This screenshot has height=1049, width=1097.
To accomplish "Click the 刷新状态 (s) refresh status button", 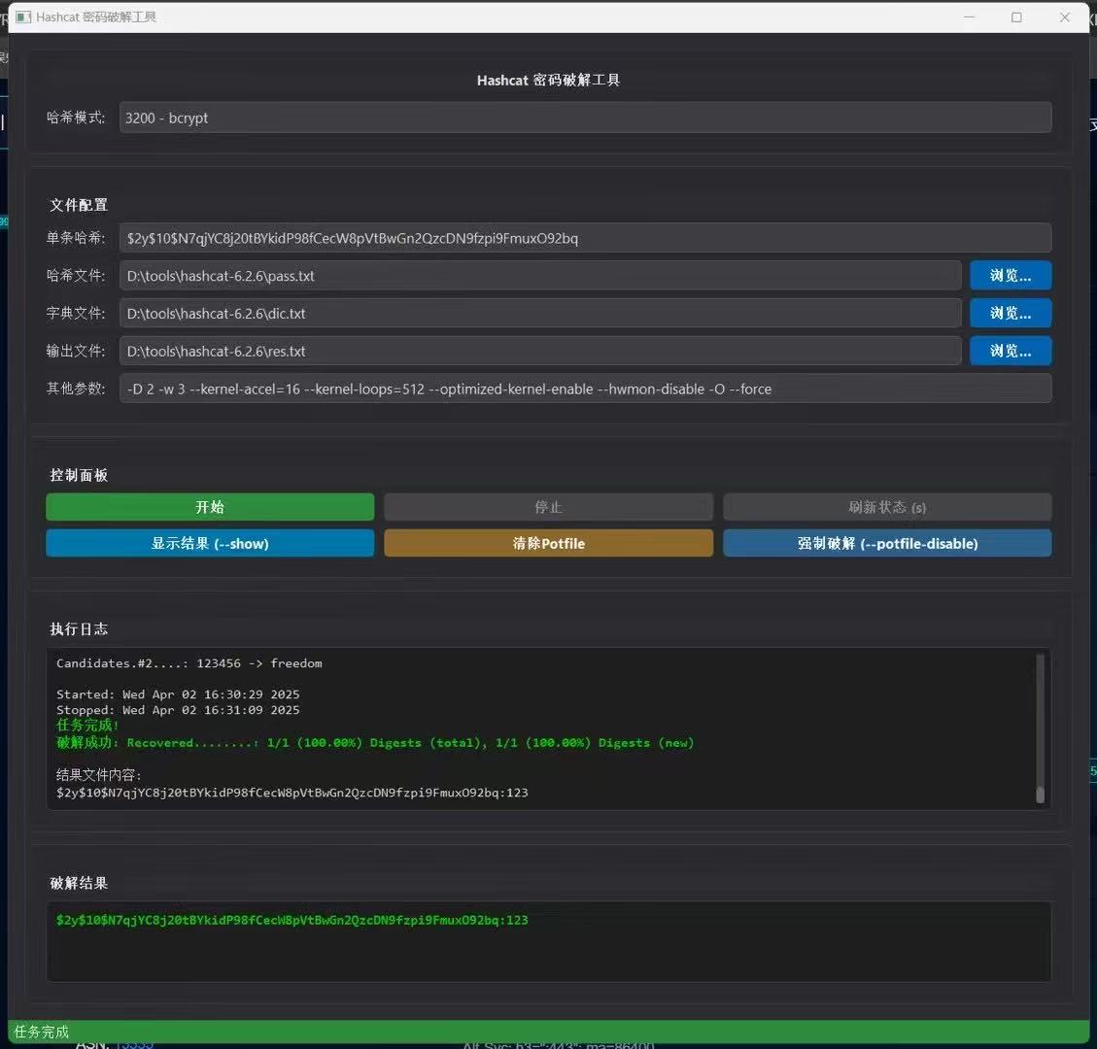I will (887, 507).
